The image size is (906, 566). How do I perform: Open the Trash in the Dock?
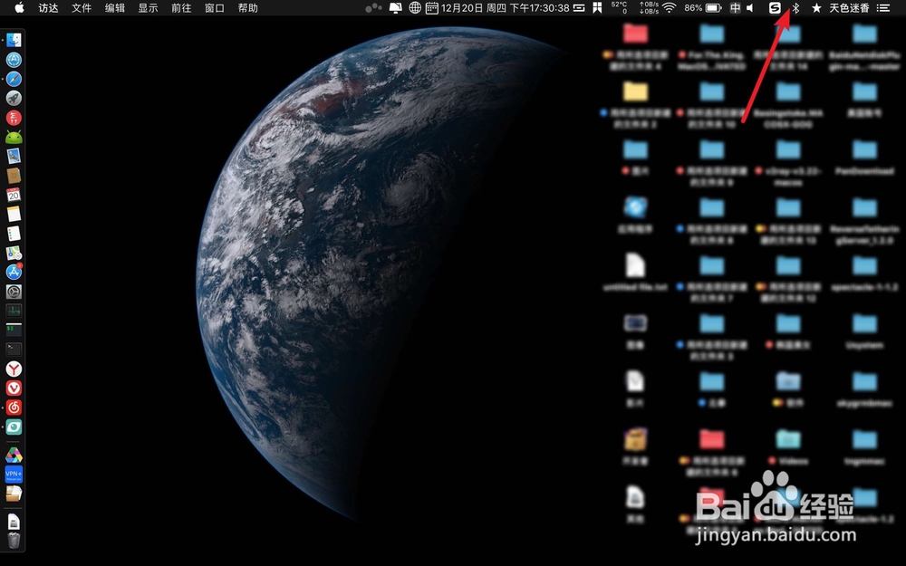coord(14,540)
